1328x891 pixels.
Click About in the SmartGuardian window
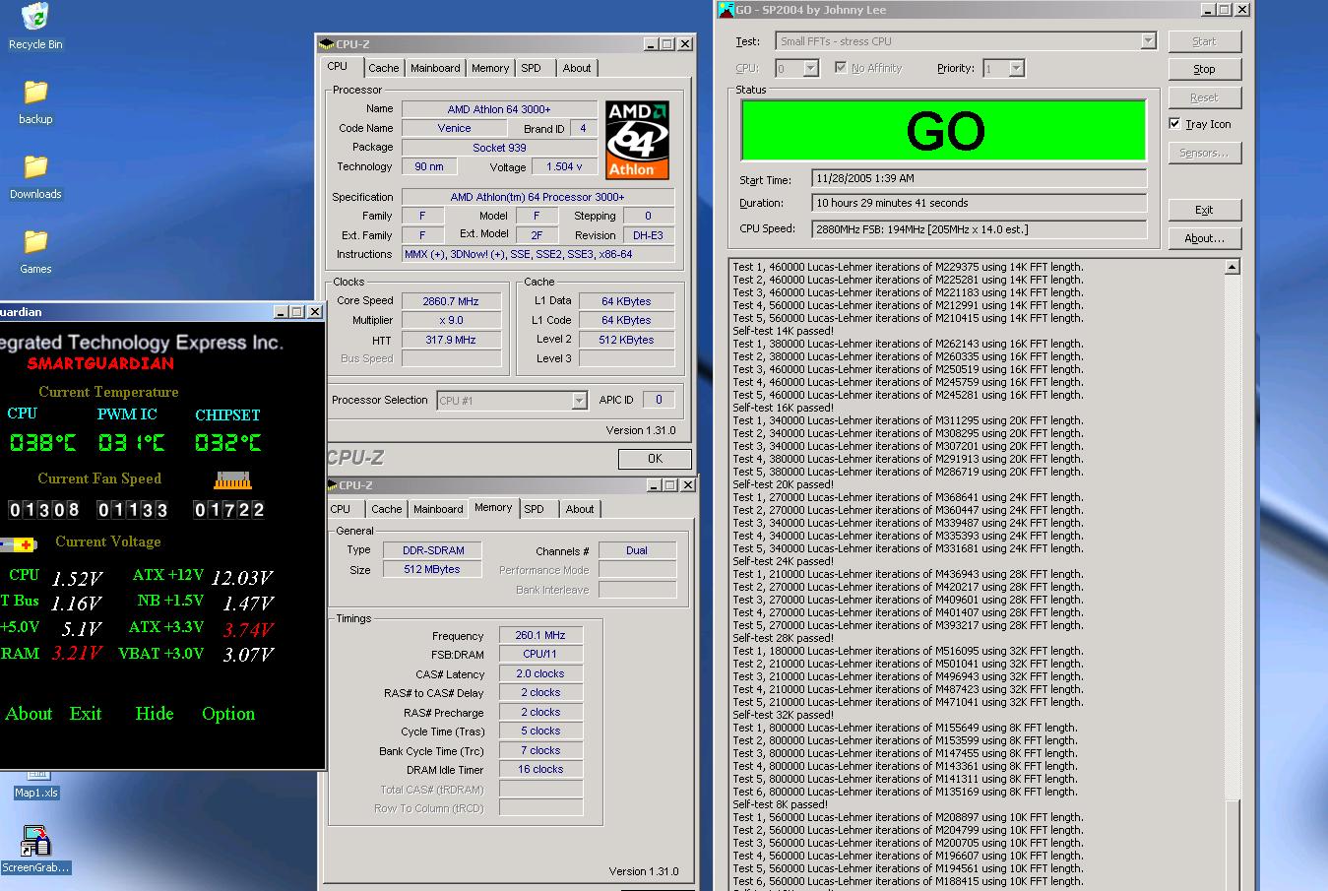(29, 714)
